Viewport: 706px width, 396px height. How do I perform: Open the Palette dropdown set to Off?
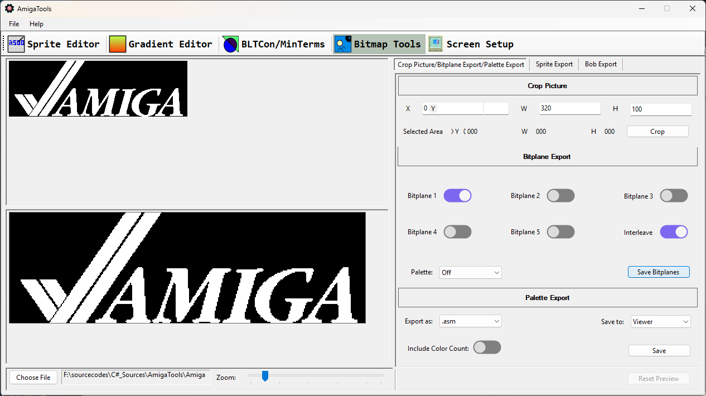click(x=471, y=272)
